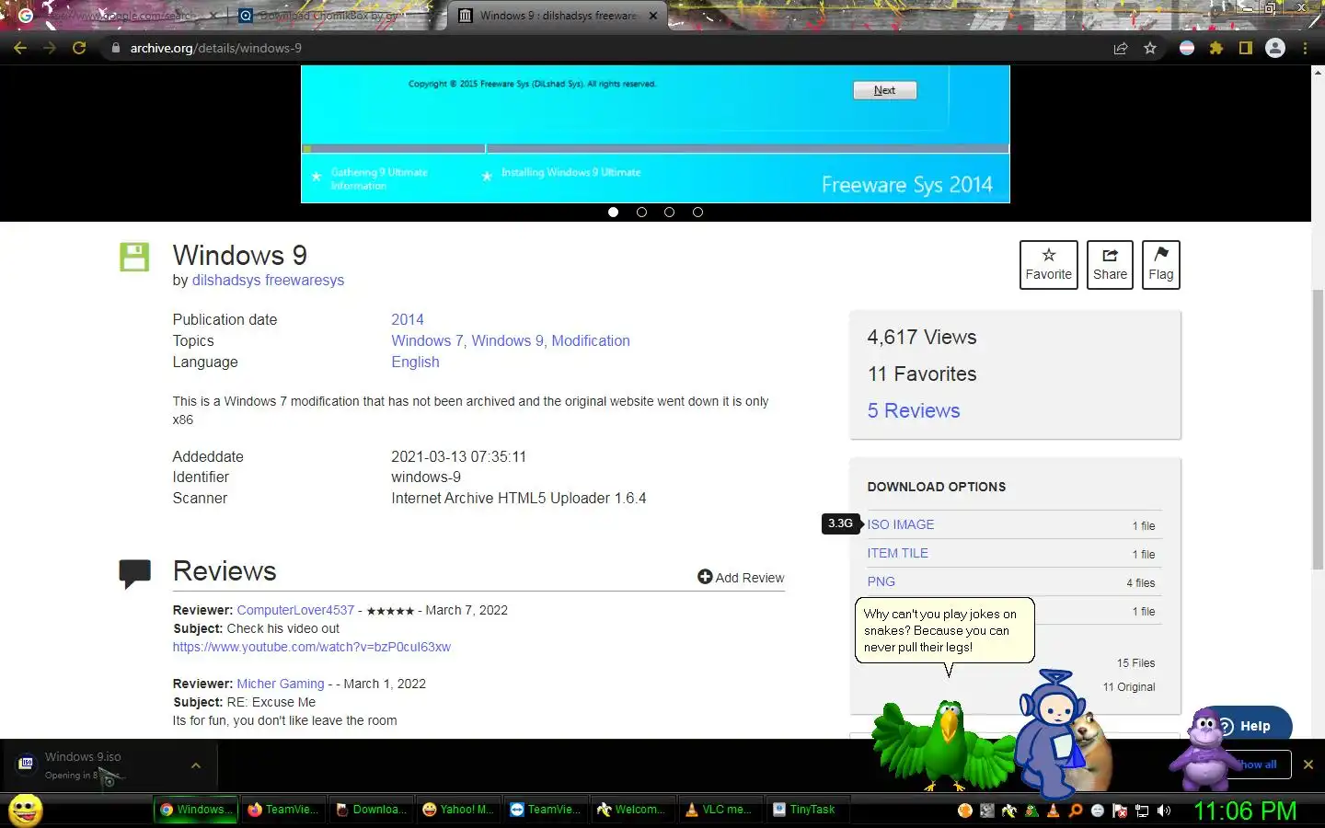Click the smiley face Start button
Viewport: 1325px width, 828px height.
pyautogui.click(x=26, y=810)
